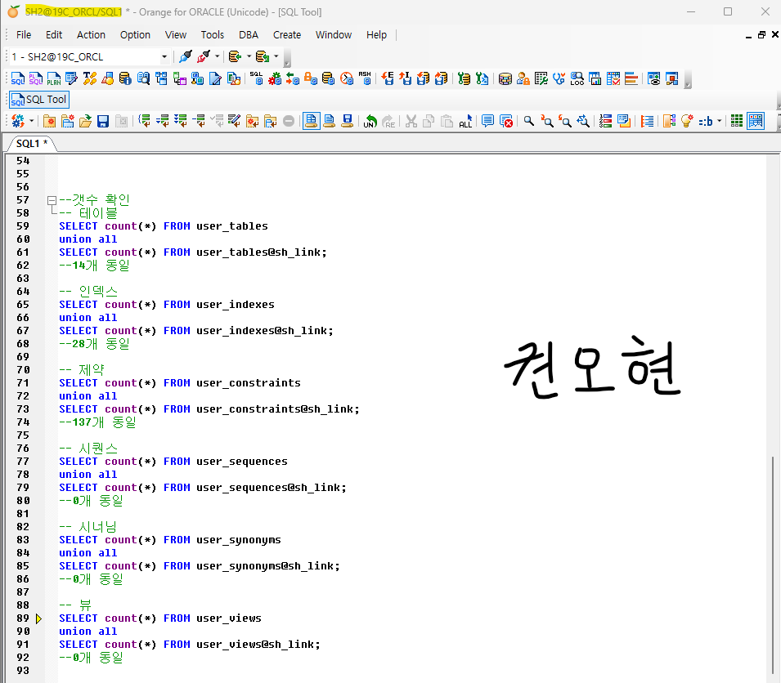Screen dimensions: 781x683
Task: Click the Uncomment icon with red X
Action: click(506, 121)
